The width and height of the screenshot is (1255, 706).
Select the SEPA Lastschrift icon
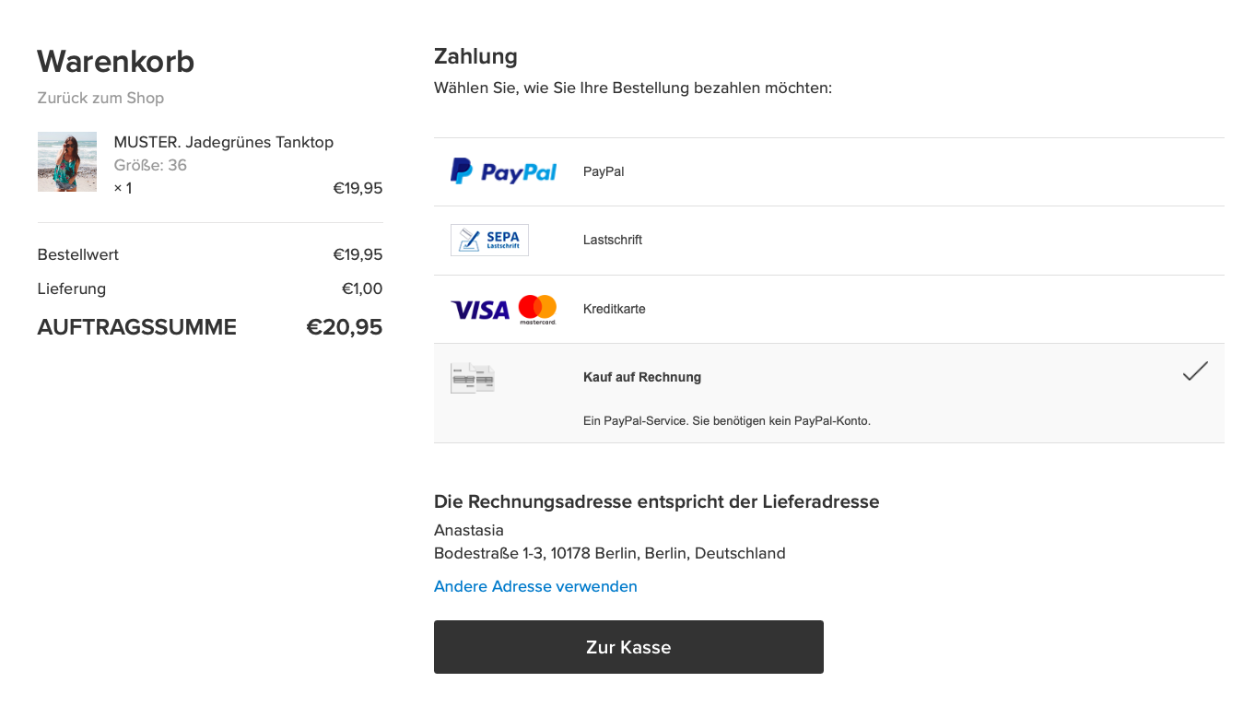click(489, 239)
